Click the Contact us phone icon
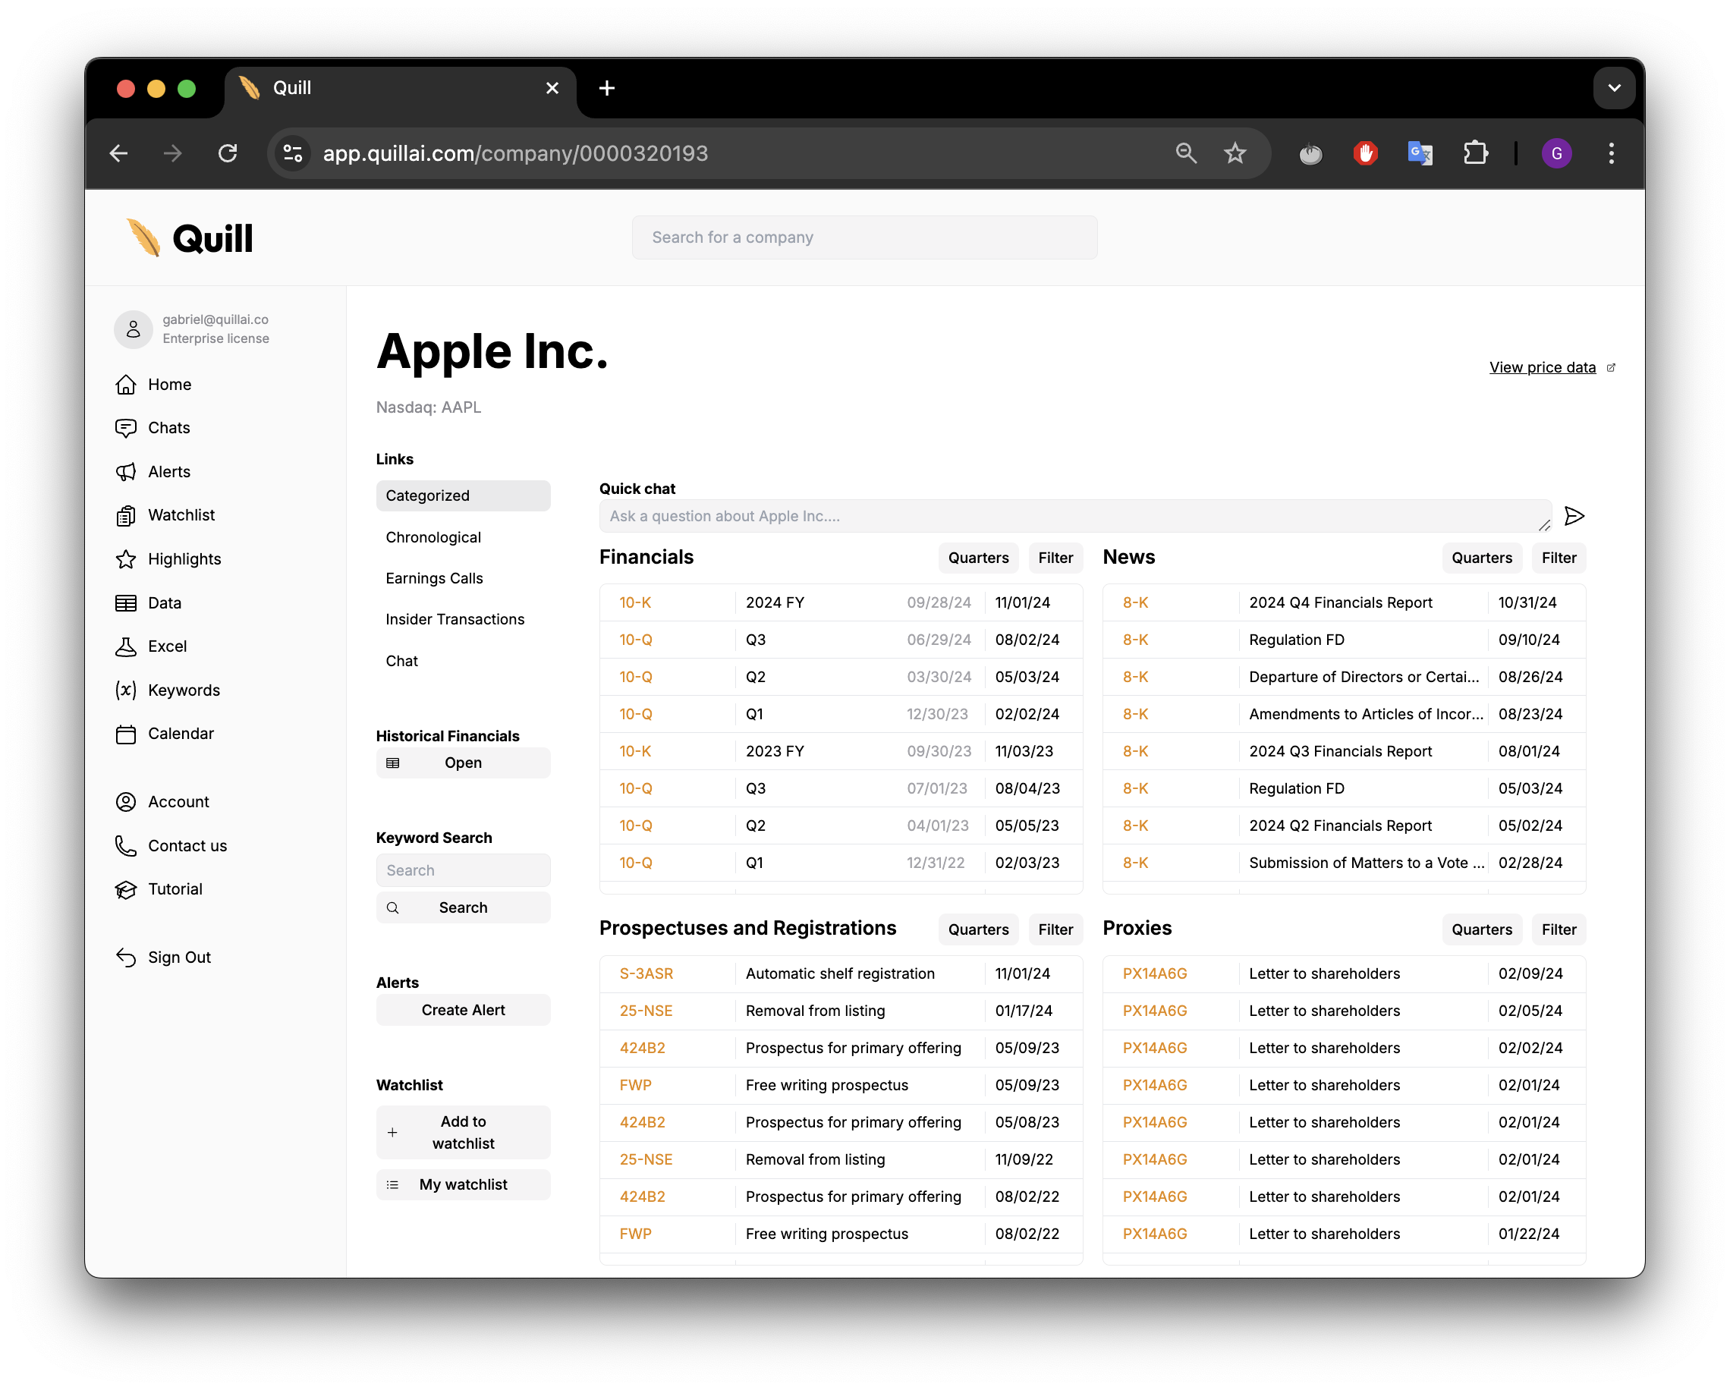Image resolution: width=1730 pixels, height=1390 pixels. (x=126, y=846)
